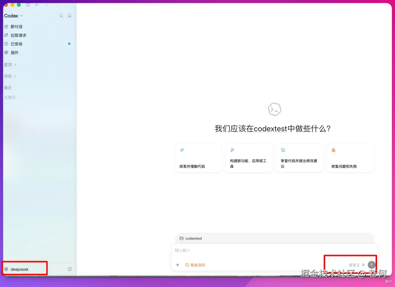Select the 修复问题和失败 suggestion card

point(350,158)
